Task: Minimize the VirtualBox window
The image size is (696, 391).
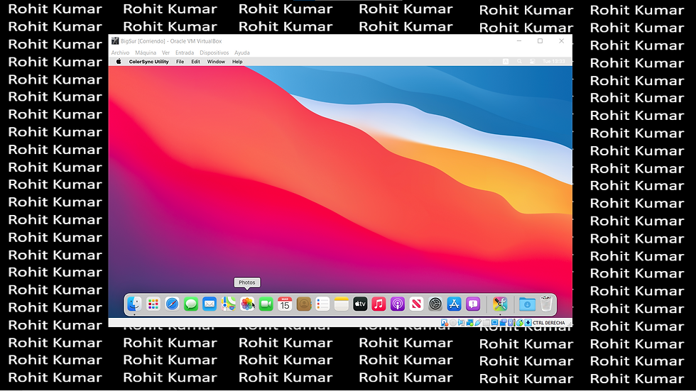Action: click(x=519, y=40)
